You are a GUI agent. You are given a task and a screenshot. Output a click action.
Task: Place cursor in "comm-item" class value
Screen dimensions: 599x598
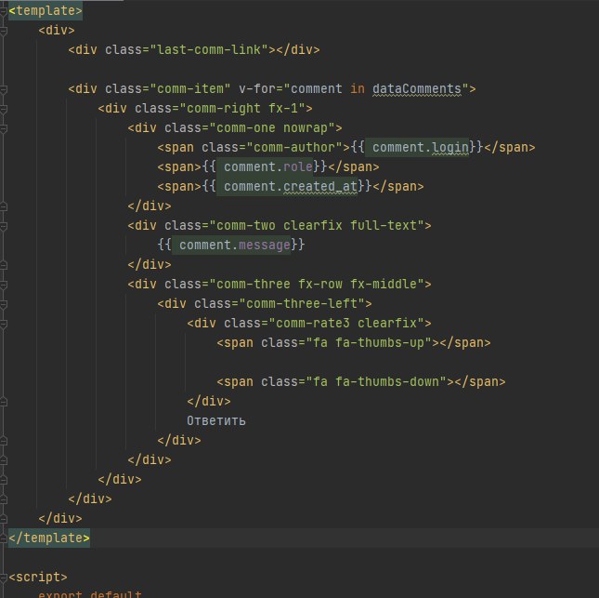(190, 88)
